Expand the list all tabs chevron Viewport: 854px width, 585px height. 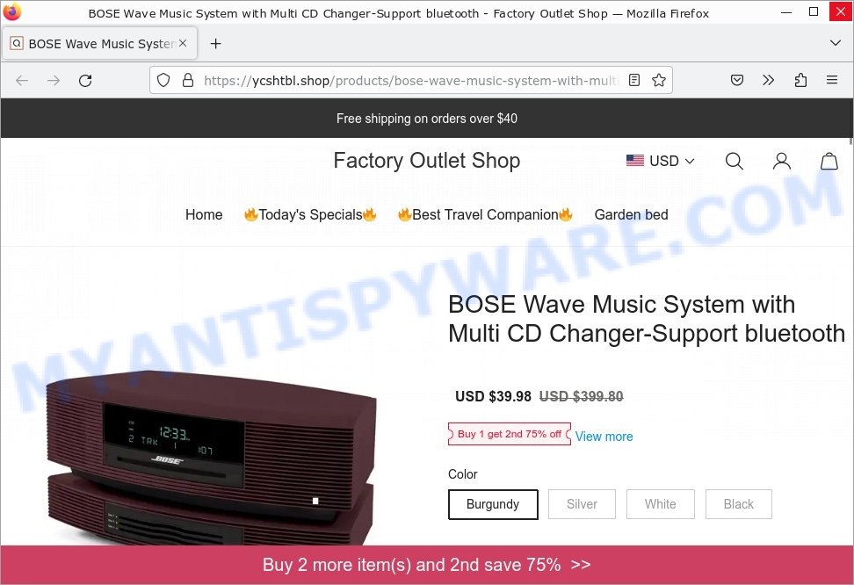[x=835, y=43]
